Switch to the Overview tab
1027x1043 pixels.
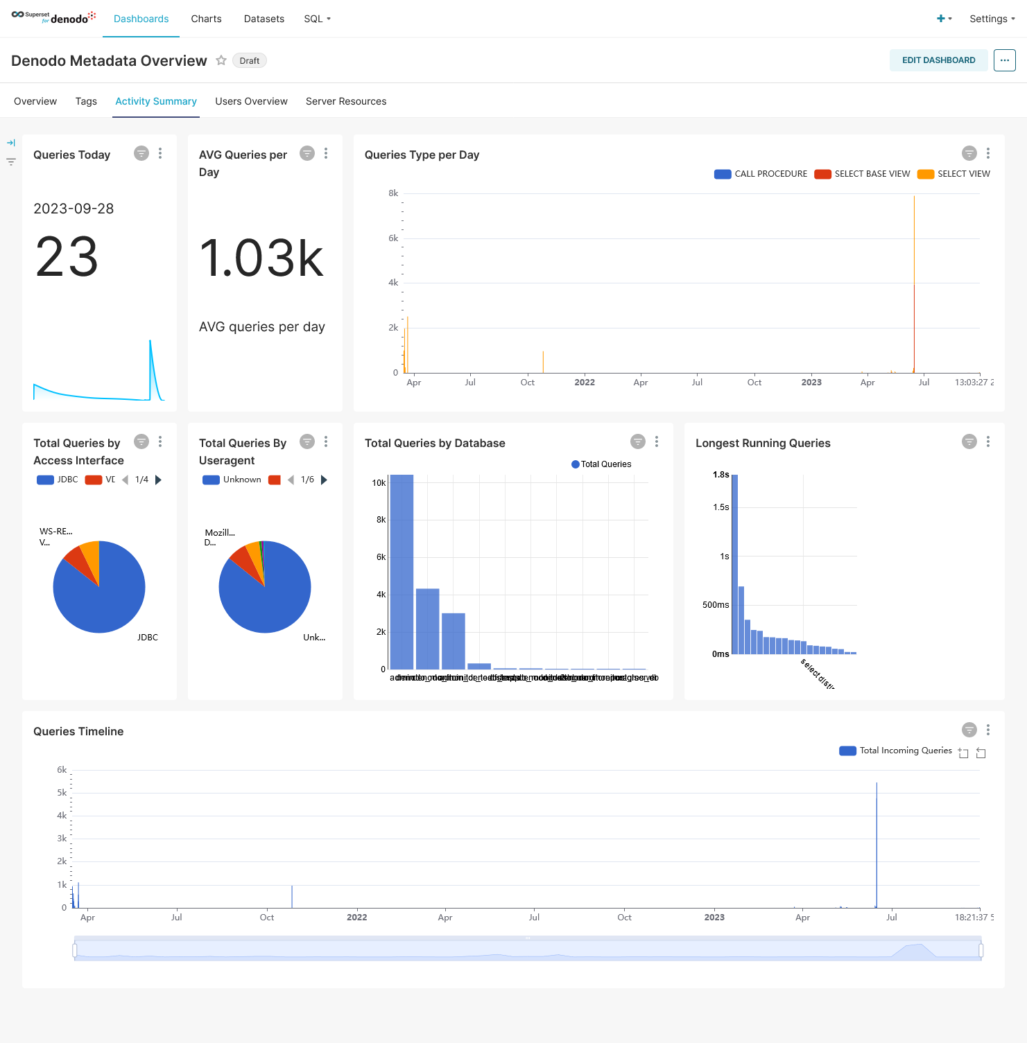(35, 101)
